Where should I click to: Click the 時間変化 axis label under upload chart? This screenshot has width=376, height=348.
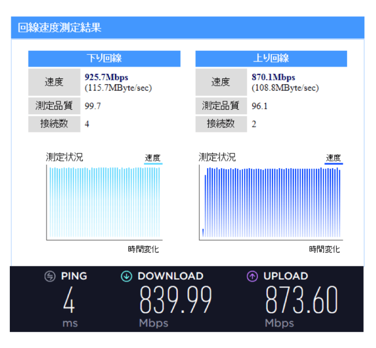pos(324,249)
